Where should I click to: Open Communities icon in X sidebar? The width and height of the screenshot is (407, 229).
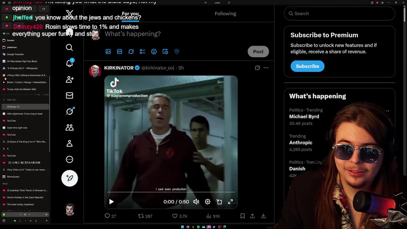click(x=69, y=127)
